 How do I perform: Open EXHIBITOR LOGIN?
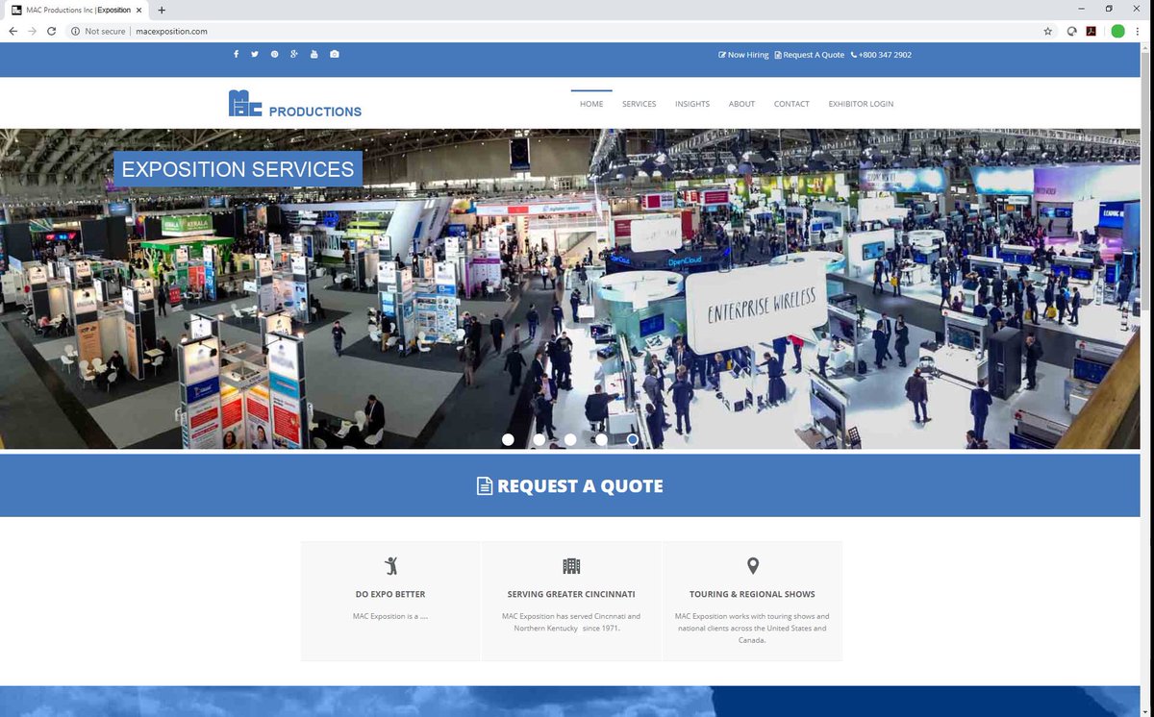pyautogui.click(x=860, y=104)
